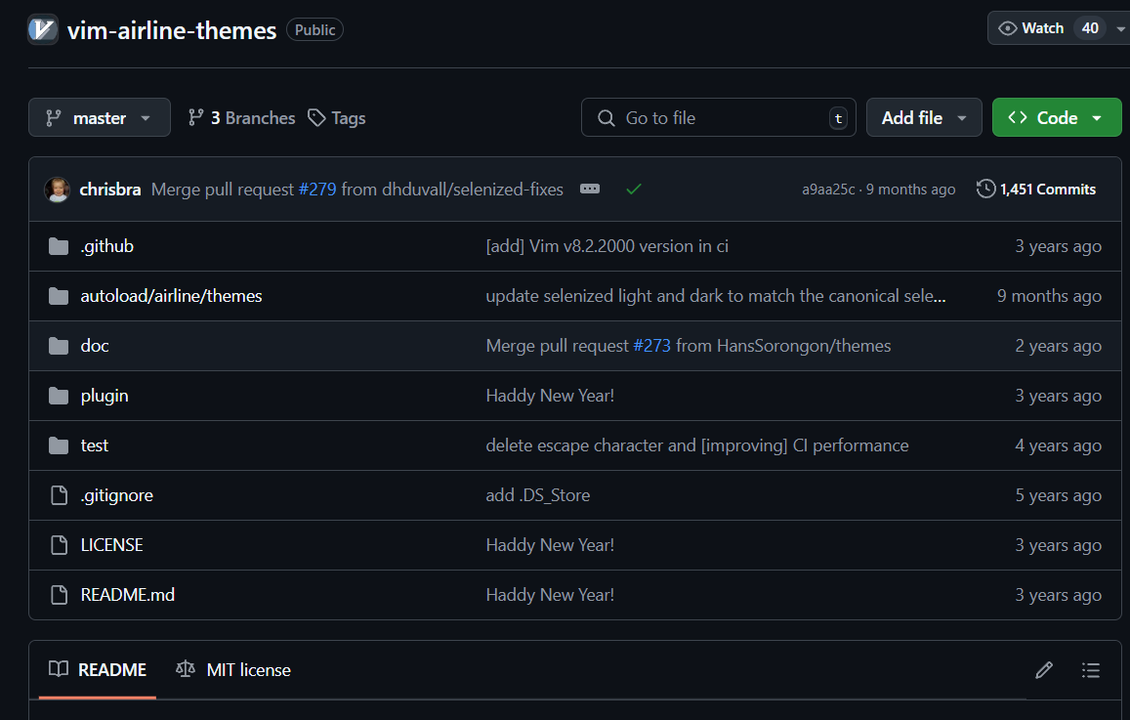Click 'dhduvall/selenized-fixes' commit text
The image size is (1130, 720).
pyautogui.click(x=472, y=190)
